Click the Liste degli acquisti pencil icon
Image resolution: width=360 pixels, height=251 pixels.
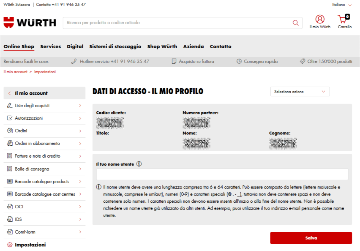tap(10, 106)
